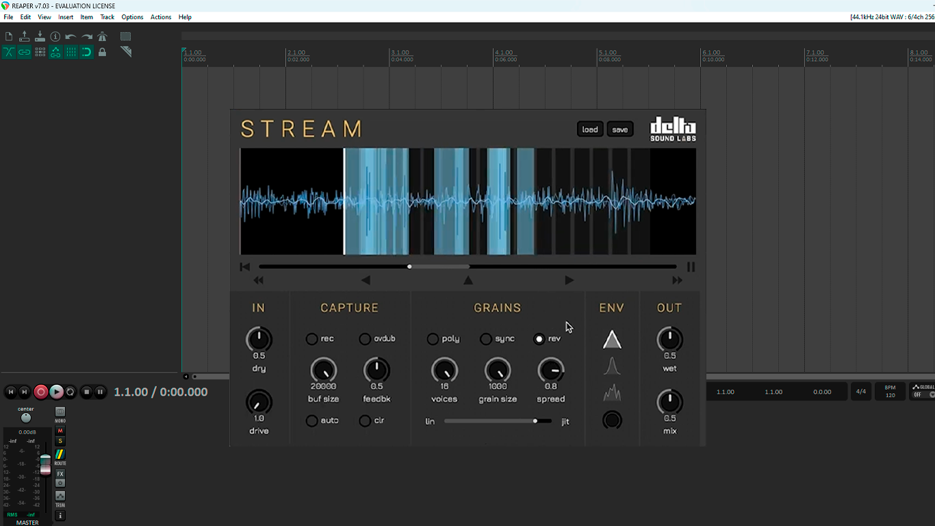935x526 pixels.
Task: Pause STREAM playback with pause icon
Action: click(x=691, y=267)
